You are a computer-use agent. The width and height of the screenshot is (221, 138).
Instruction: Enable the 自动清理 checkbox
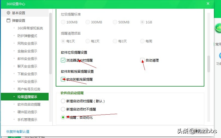142,60
